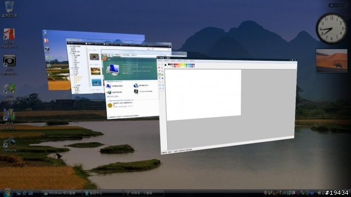Pick the purple swatch in Paint's palette
The height and width of the screenshot is (197, 351).
(x=194, y=65)
